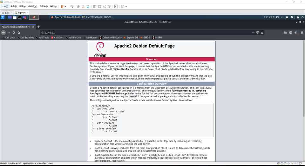Toggle the Firefox sidebars icon
Image resolution: width=305 pixels, height=166 pixels.
coord(291,33)
